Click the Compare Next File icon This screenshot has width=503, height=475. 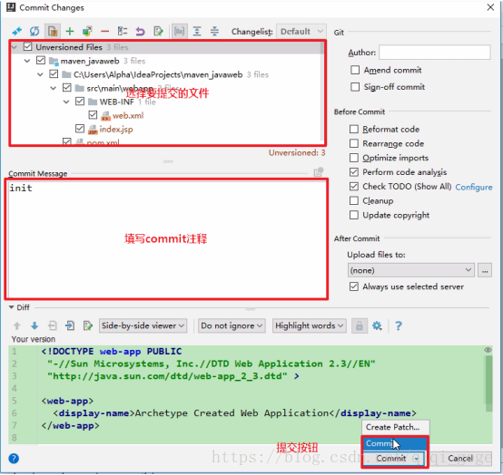point(70,326)
